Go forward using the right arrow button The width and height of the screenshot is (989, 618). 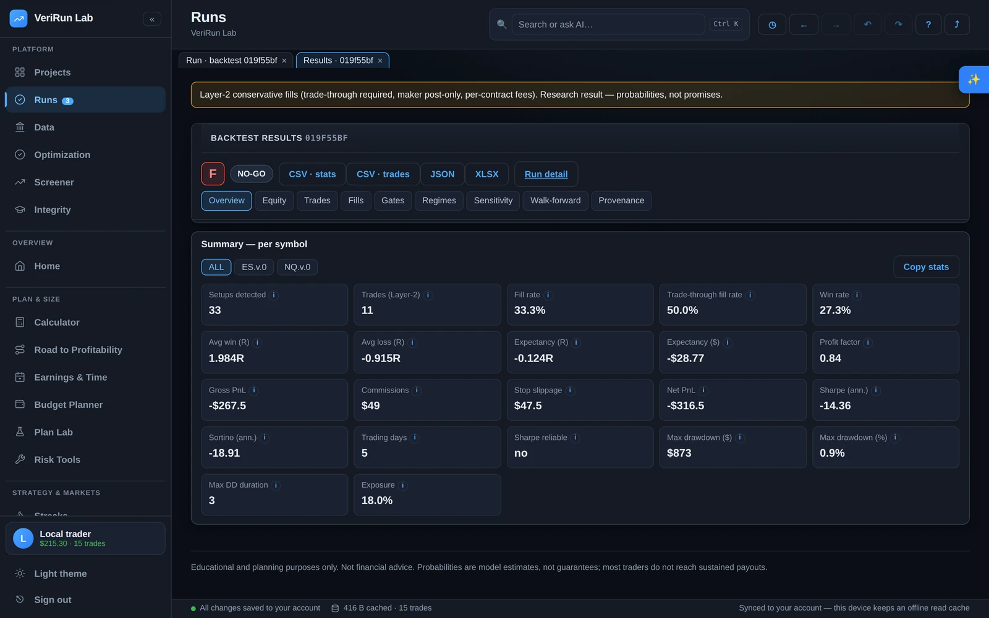(836, 25)
